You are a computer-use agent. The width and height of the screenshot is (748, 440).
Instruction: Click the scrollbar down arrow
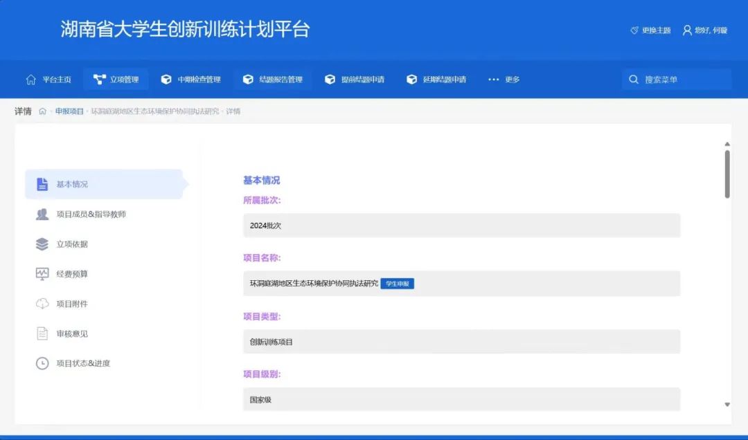coord(727,404)
